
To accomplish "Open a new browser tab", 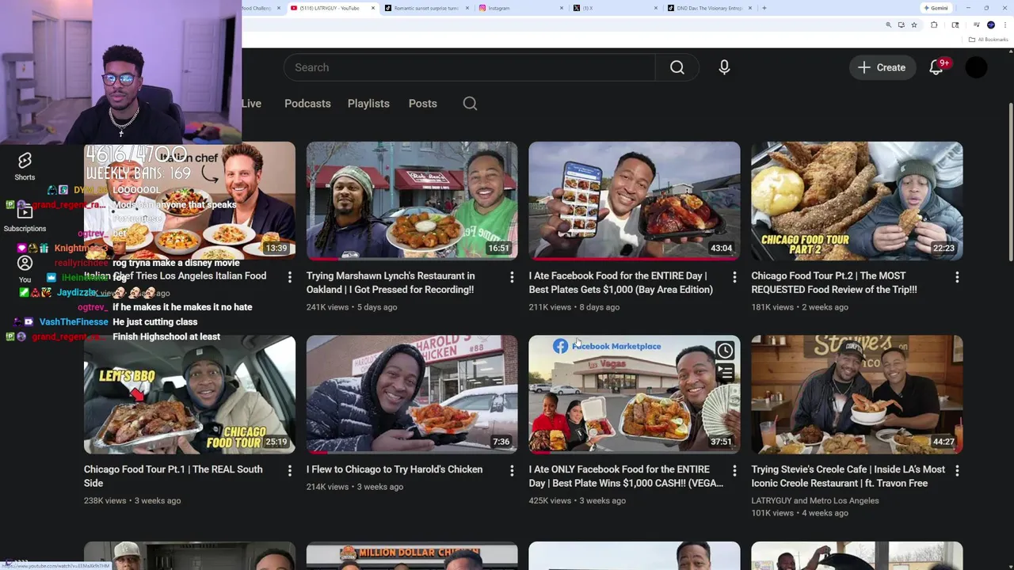I will click(764, 8).
